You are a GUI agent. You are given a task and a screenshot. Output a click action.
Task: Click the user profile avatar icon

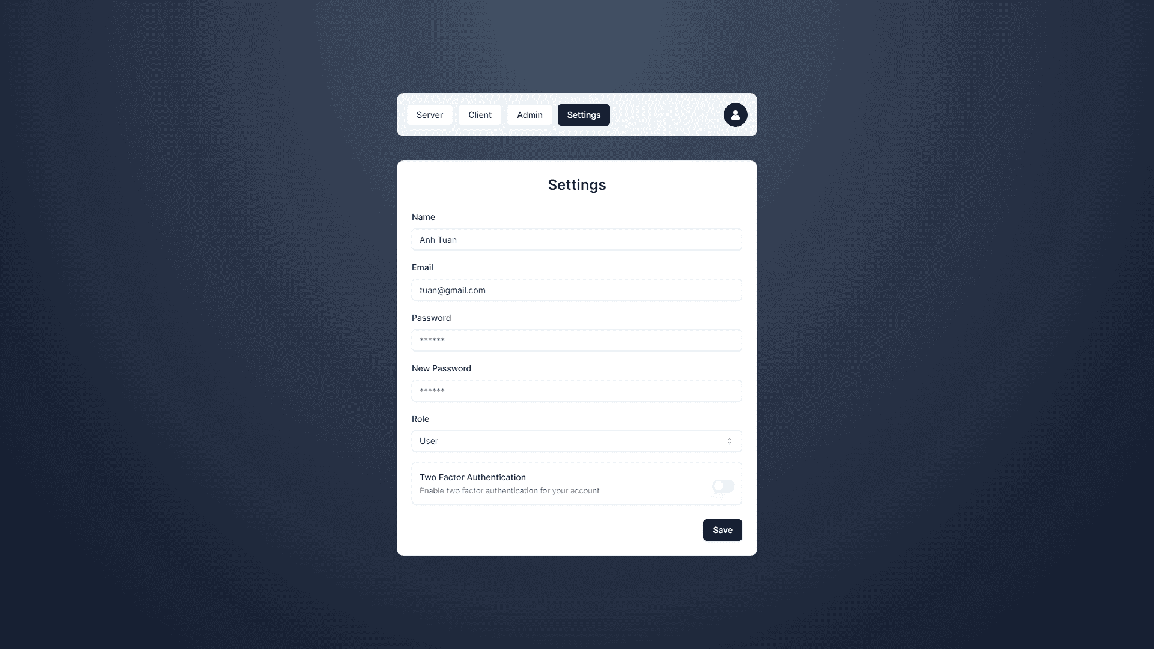[734, 114]
